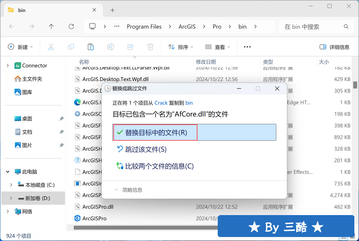This screenshot has width=359, height=241.
Task: Click the ArcGISPro.dll file icon
Action: [x=77, y=207]
